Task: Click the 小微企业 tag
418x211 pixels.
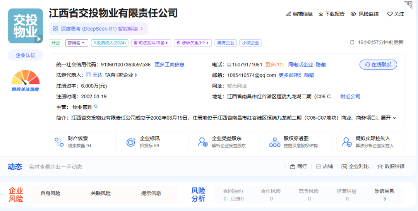Action: click(250, 43)
